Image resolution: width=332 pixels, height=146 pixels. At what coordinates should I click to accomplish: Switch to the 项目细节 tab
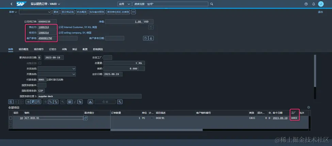click(x=39, y=49)
